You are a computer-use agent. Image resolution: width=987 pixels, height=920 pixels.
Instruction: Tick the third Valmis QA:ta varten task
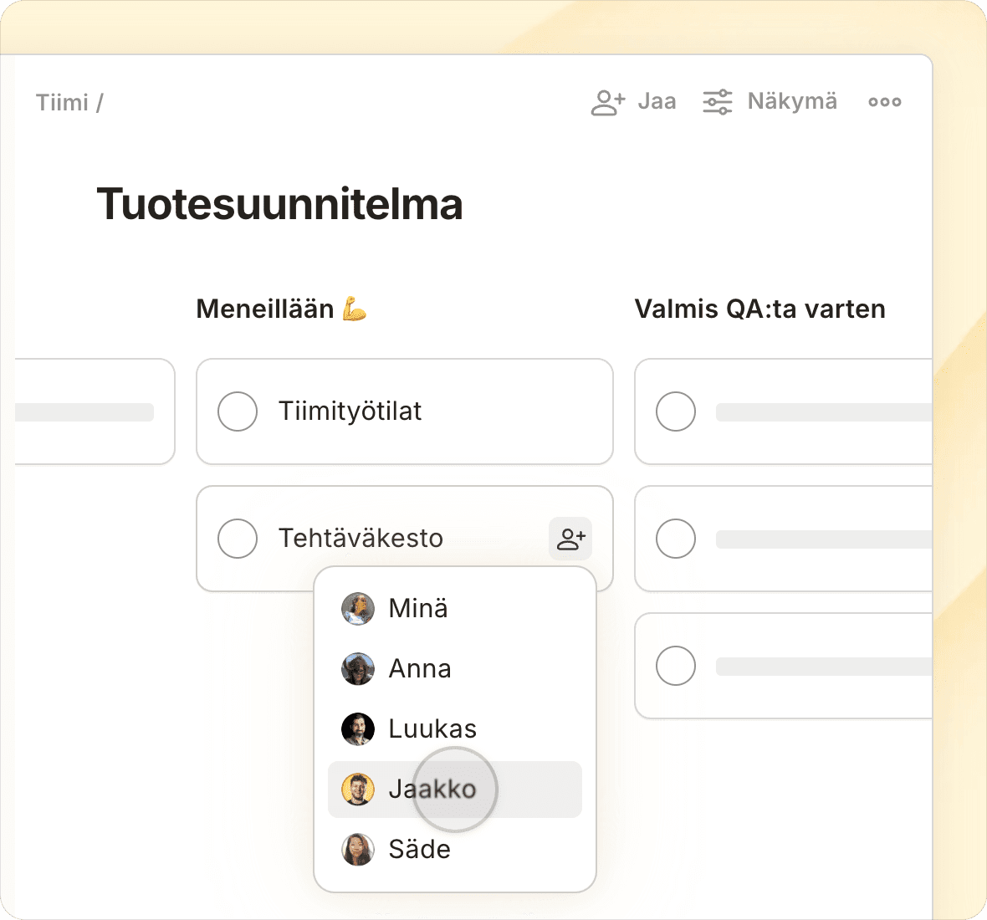pos(676,667)
